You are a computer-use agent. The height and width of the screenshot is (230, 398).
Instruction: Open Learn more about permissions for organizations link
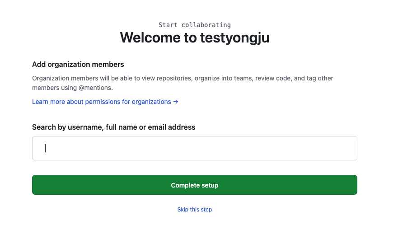coord(105,102)
